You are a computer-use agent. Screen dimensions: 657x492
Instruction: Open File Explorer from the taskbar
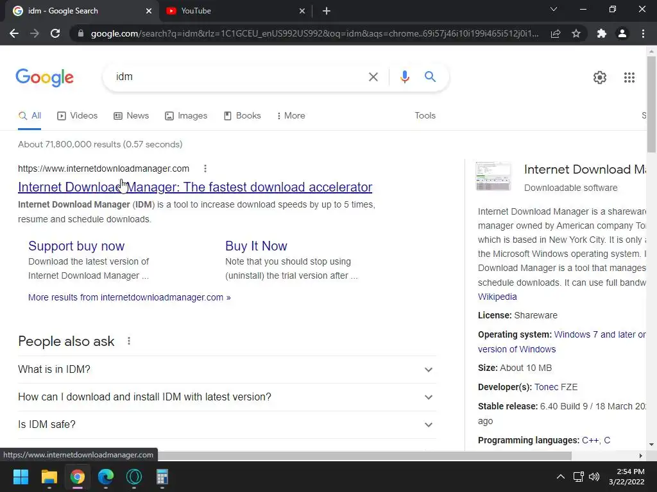tap(49, 477)
